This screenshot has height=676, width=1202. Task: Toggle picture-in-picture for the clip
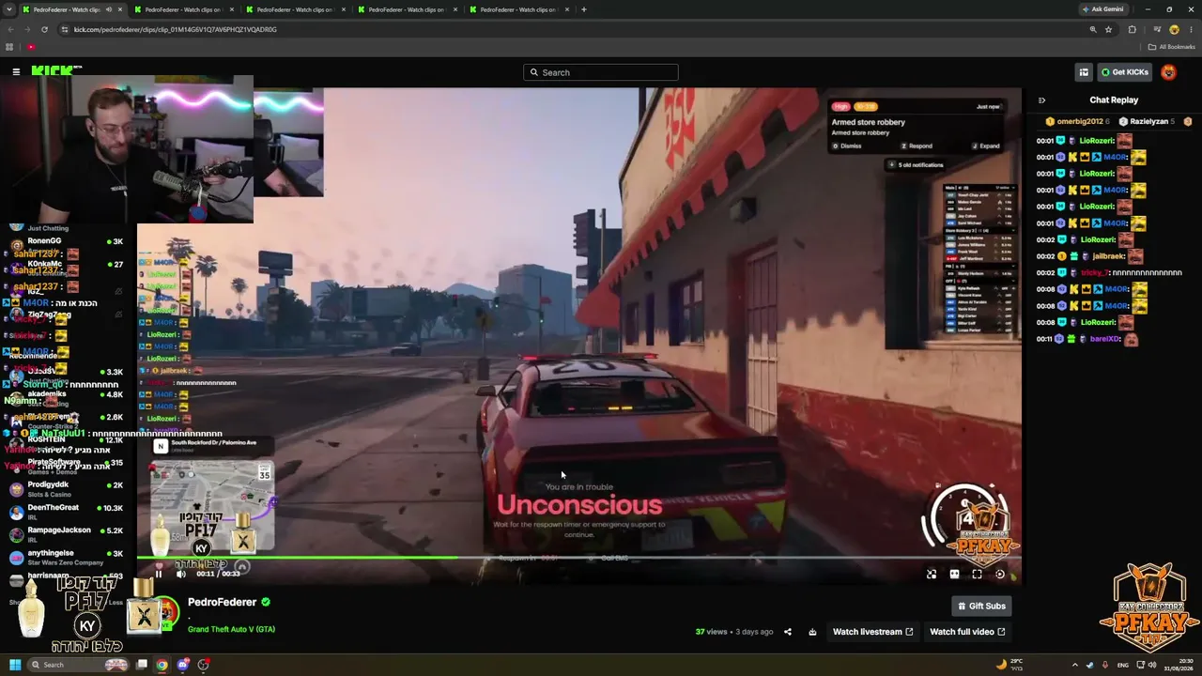[x=932, y=574]
